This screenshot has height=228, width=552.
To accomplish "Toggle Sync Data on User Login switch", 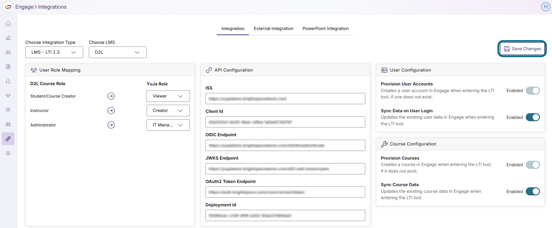I will 533,117.
